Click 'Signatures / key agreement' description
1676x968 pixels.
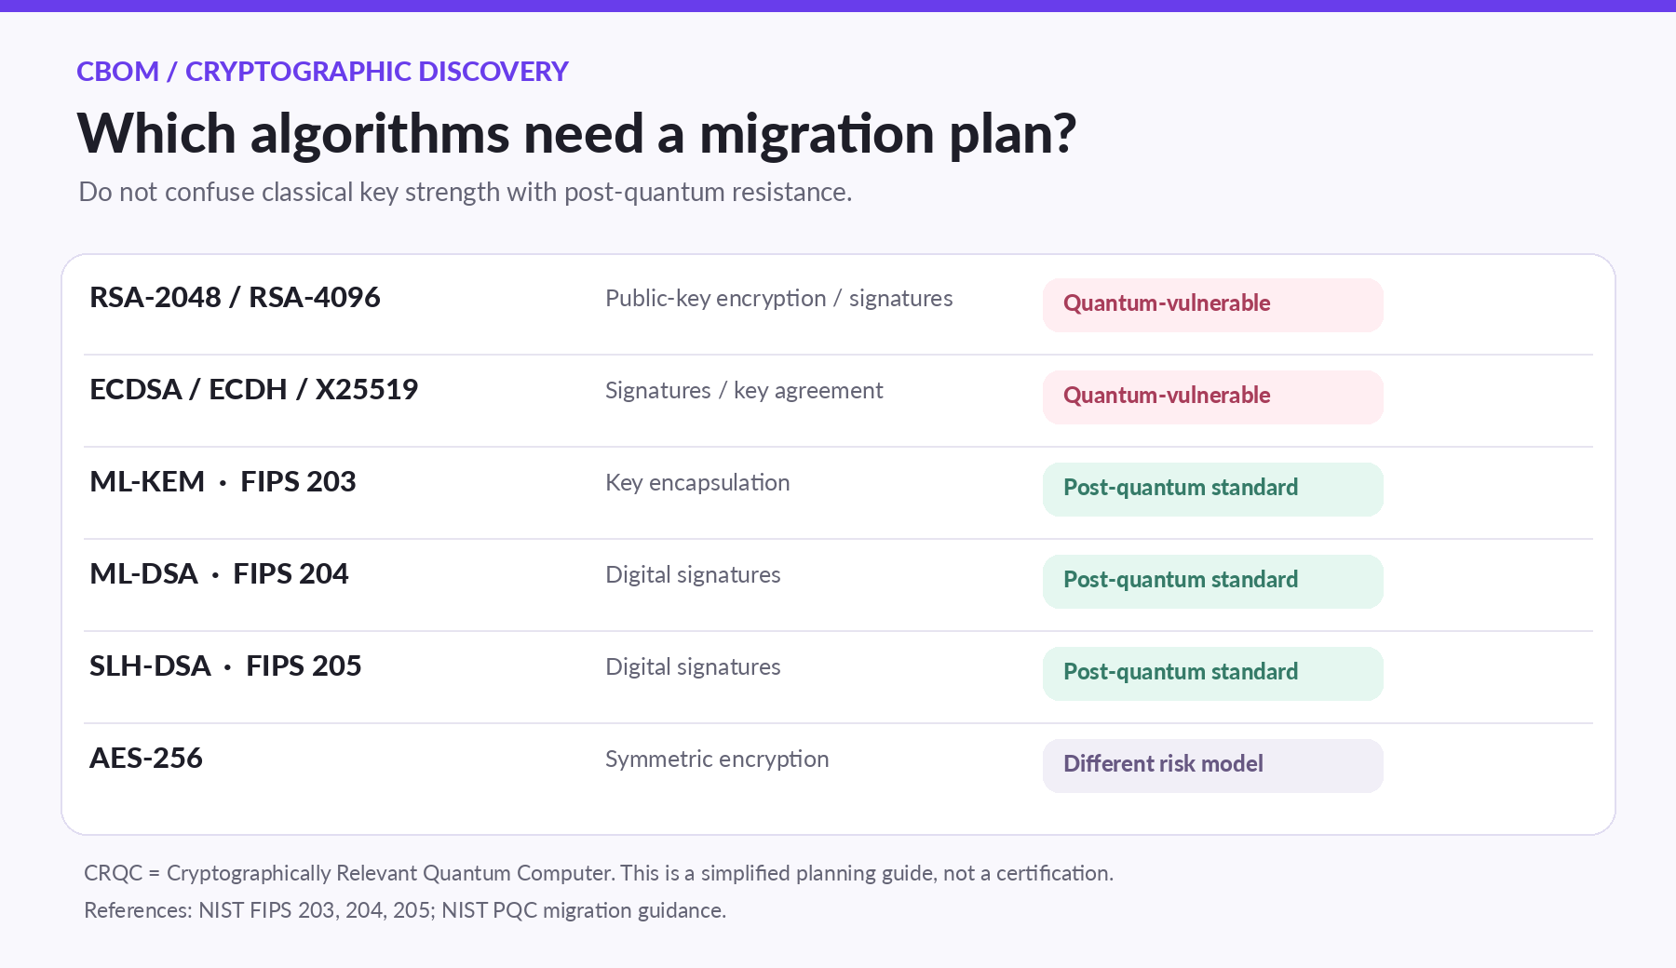click(744, 391)
